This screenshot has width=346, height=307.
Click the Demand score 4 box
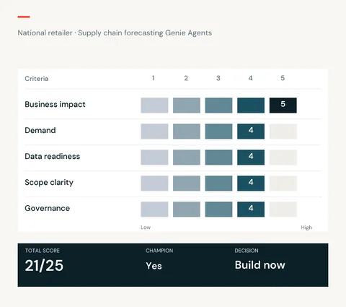[251, 131]
